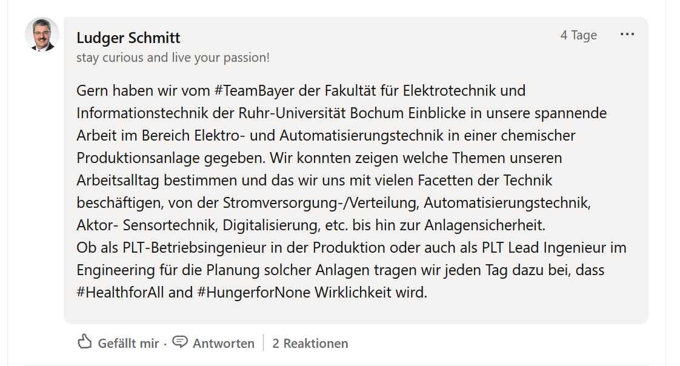
Task: Select the Gefällt mir label
Action: click(x=128, y=344)
